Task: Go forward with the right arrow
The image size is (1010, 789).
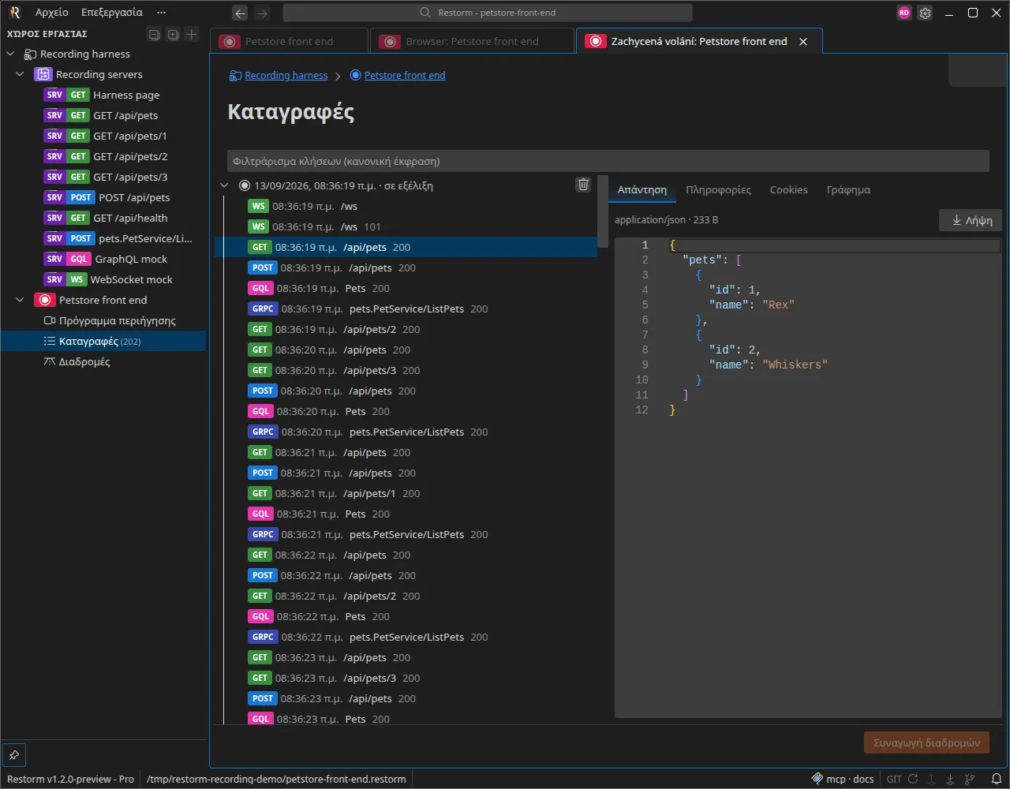Action: 263,13
